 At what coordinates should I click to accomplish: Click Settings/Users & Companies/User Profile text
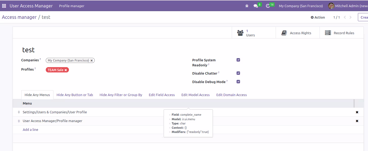pos(55,112)
